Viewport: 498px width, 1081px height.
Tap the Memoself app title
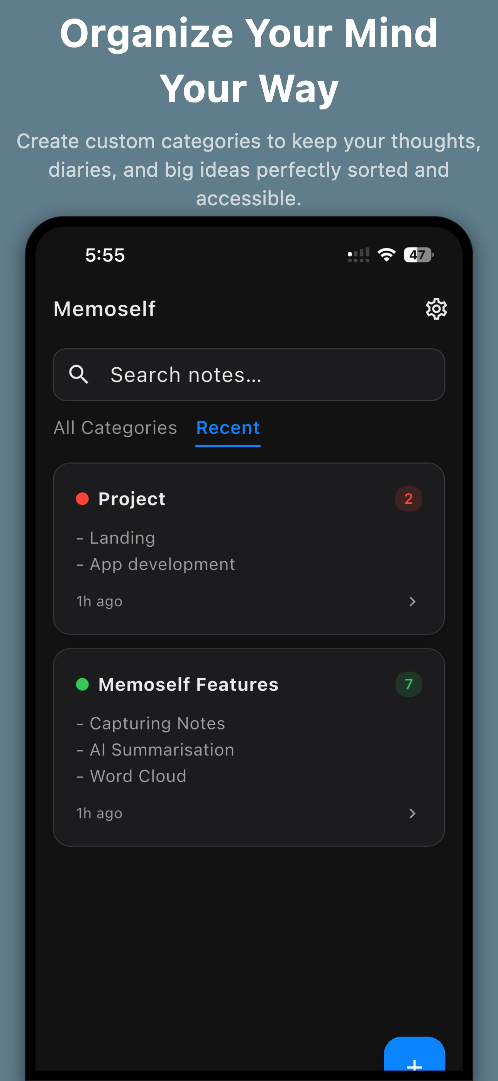click(104, 309)
